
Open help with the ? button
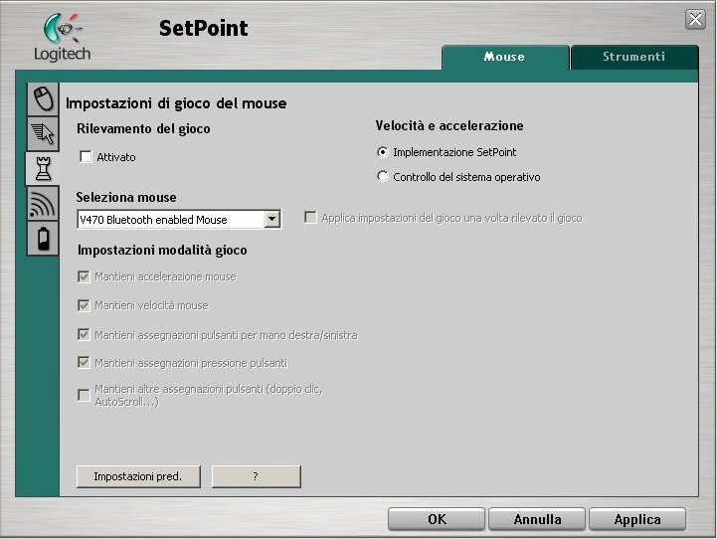257,476
